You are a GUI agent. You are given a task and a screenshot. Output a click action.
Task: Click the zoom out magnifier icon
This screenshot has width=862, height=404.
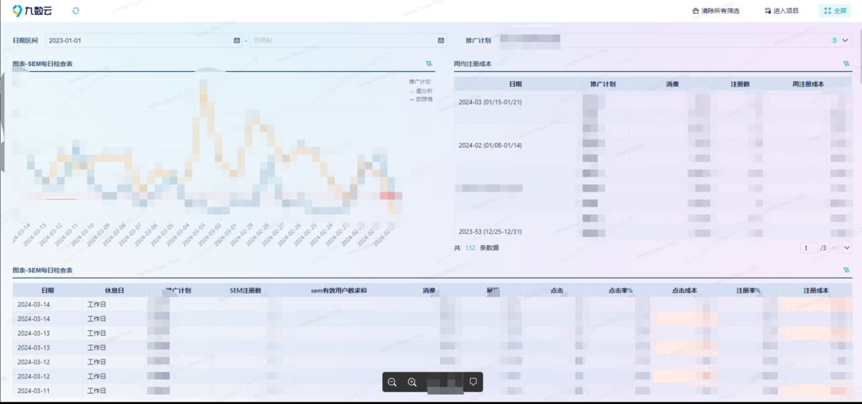click(392, 382)
